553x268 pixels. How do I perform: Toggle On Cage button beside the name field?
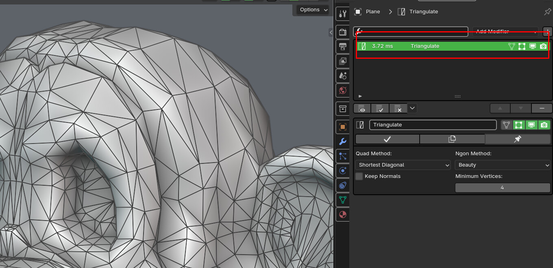tap(507, 125)
